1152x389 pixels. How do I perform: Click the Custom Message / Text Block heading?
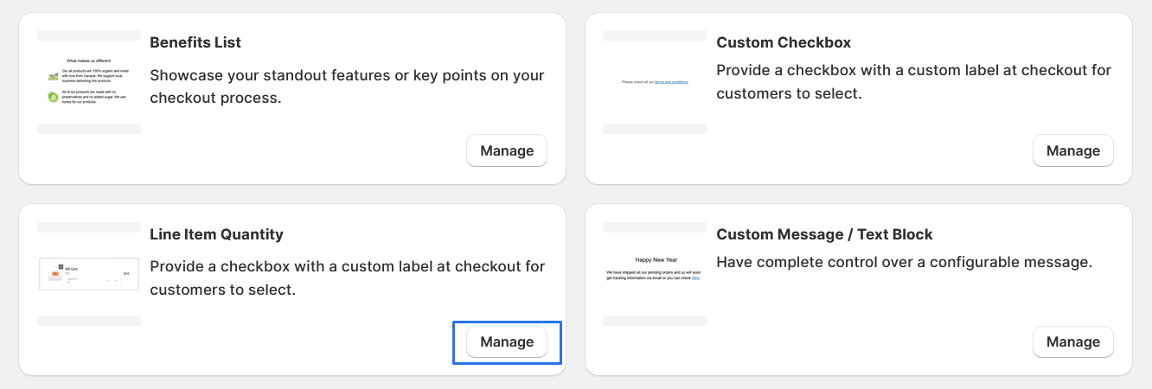824,234
